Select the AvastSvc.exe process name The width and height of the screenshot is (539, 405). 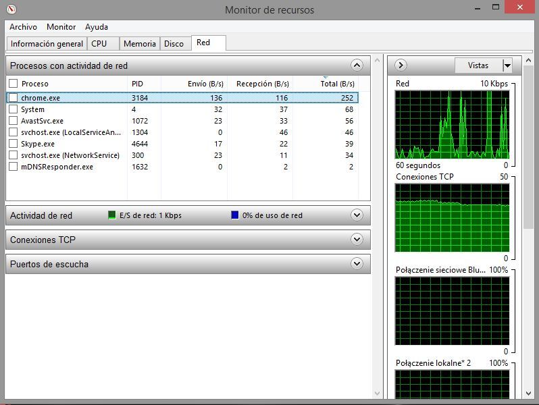point(42,121)
